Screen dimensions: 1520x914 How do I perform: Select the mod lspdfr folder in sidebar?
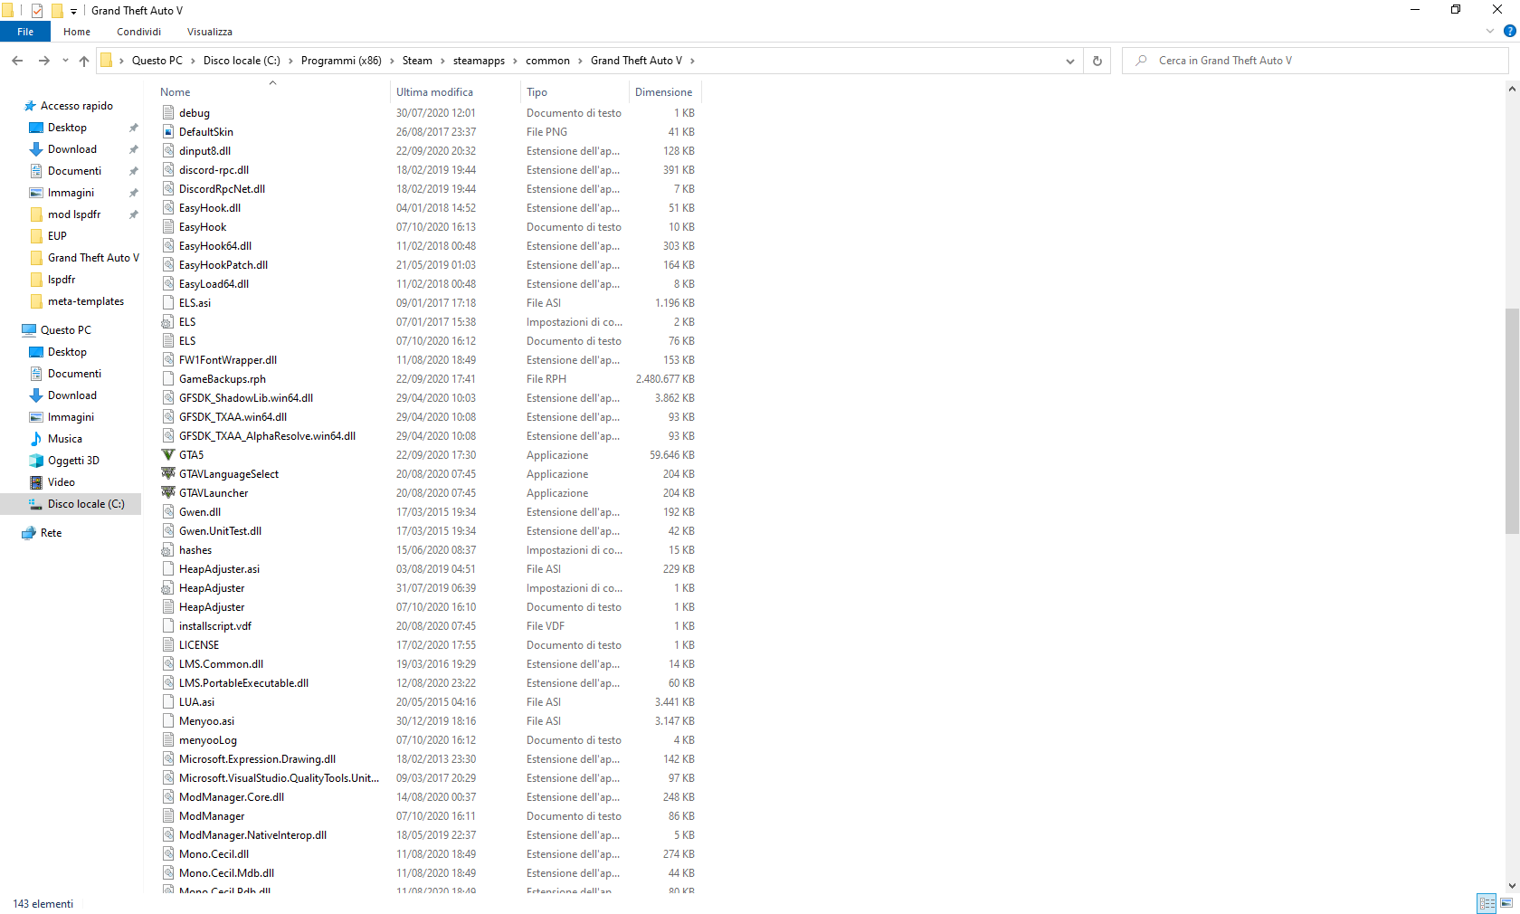(74, 214)
